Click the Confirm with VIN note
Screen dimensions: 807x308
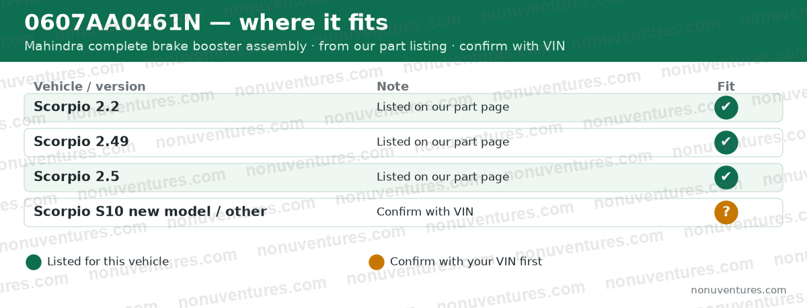pyautogui.click(x=425, y=212)
